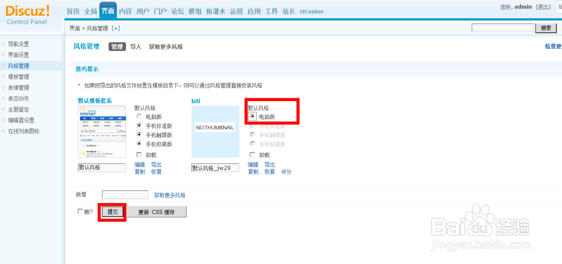Viewport: 562px width, 264px height.
Task: Open the 首页 top menu
Action: (73, 11)
